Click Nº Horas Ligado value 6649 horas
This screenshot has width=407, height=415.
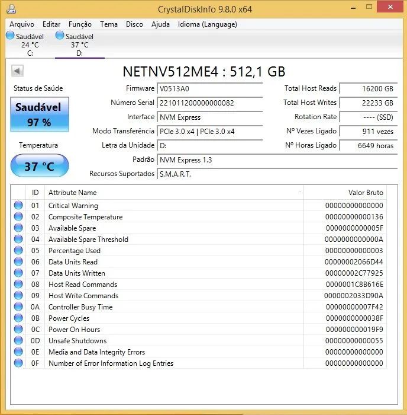pyautogui.click(x=368, y=146)
